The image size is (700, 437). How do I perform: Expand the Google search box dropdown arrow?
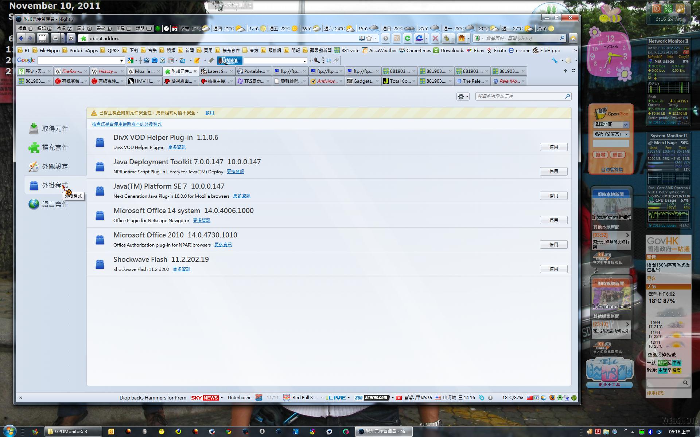121,61
